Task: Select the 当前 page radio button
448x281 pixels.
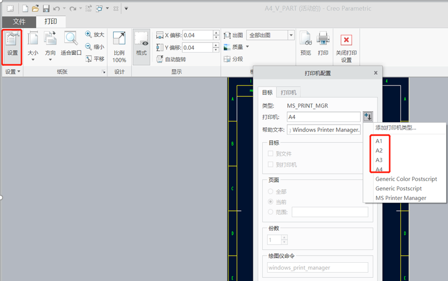Action: pos(270,202)
